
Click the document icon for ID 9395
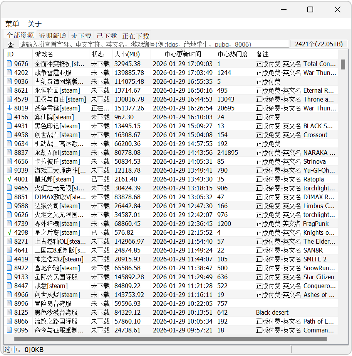(9, 330)
